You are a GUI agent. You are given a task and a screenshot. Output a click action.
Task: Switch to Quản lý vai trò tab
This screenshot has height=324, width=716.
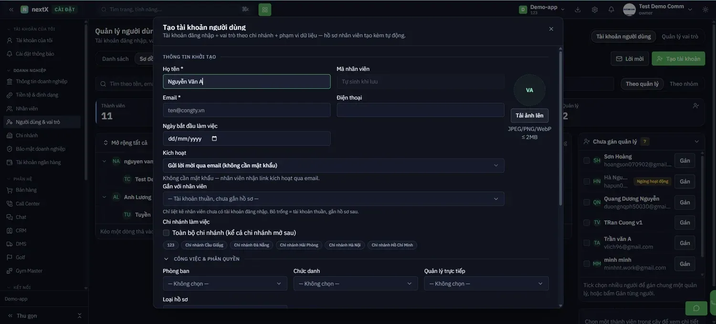[680, 36]
